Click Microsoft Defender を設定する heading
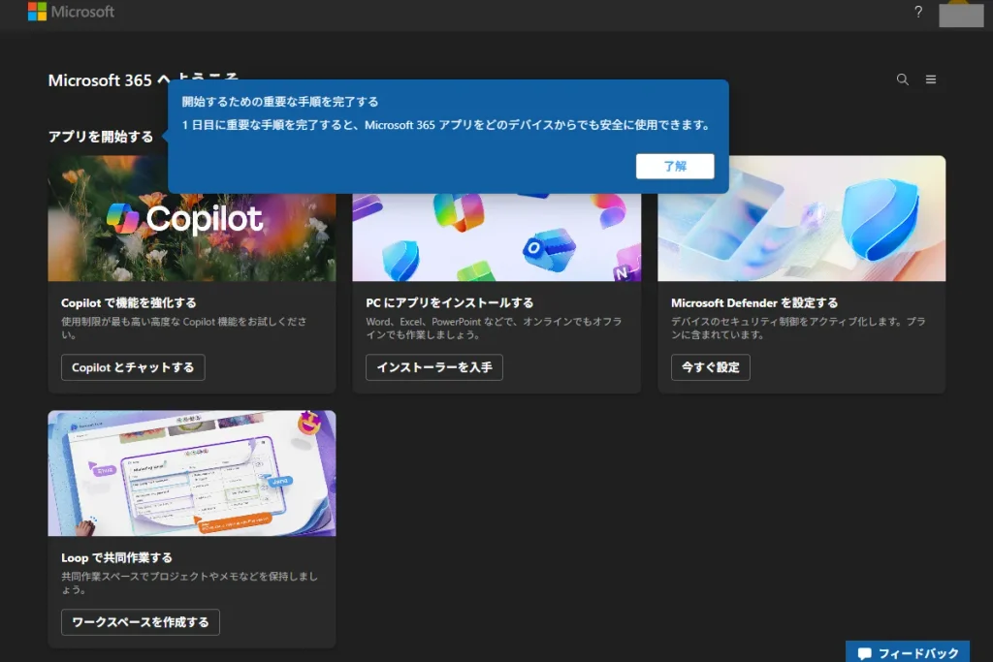 (754, 302)
